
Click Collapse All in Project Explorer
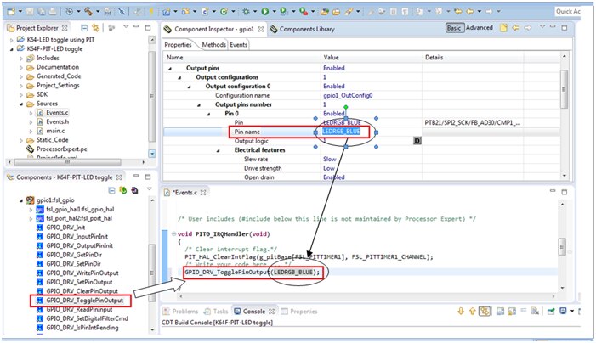[x=84, y=28]
